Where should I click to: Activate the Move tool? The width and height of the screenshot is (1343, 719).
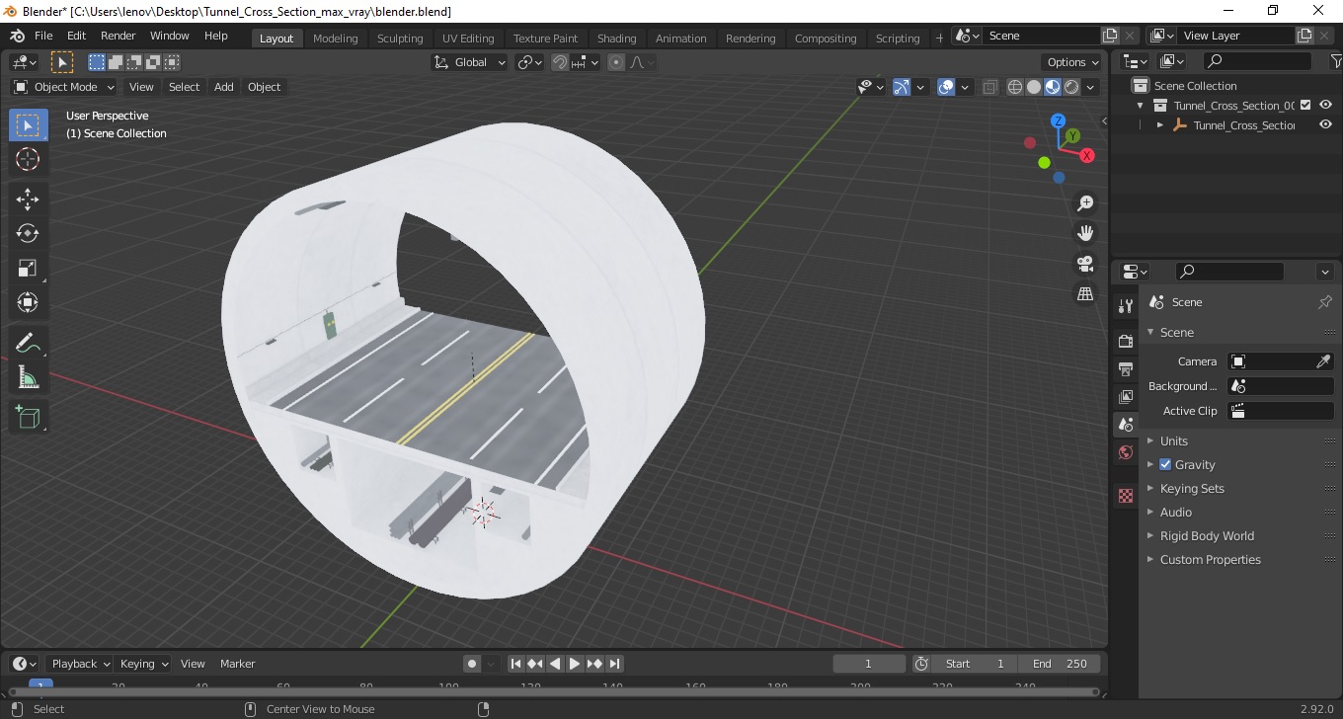28,199
